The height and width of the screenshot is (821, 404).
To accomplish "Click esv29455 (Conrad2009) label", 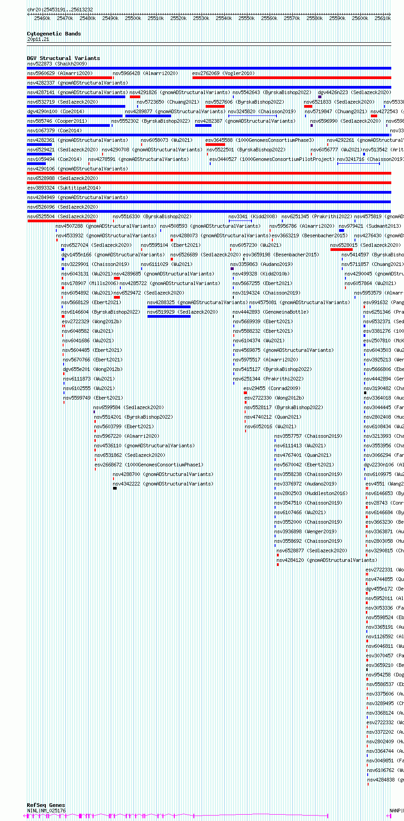I will [x=272, y=388].
